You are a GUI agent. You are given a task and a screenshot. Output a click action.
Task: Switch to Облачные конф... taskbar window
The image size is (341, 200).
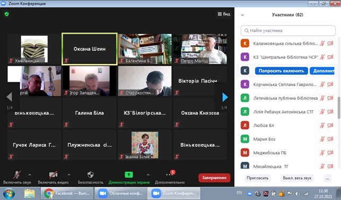coord(121,193)
